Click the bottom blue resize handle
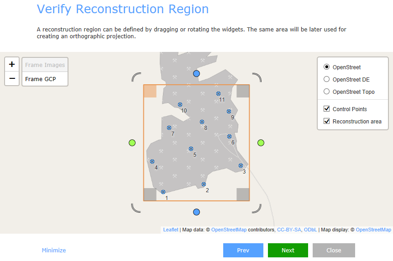 tap(196, 212)
